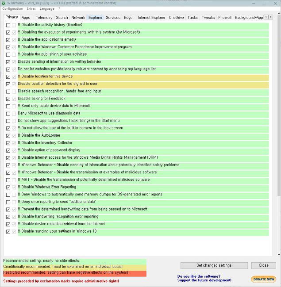Uncheck Disable the application telemetry checkbox
The width and height of the screenshot is (281, 287).
pos(8,40)
